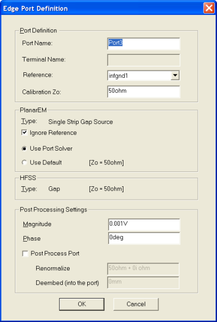Select the Use Port Solver radio button
Viewport: 217px width, 322px height.
pyautogui.click(x=24, y=148)
